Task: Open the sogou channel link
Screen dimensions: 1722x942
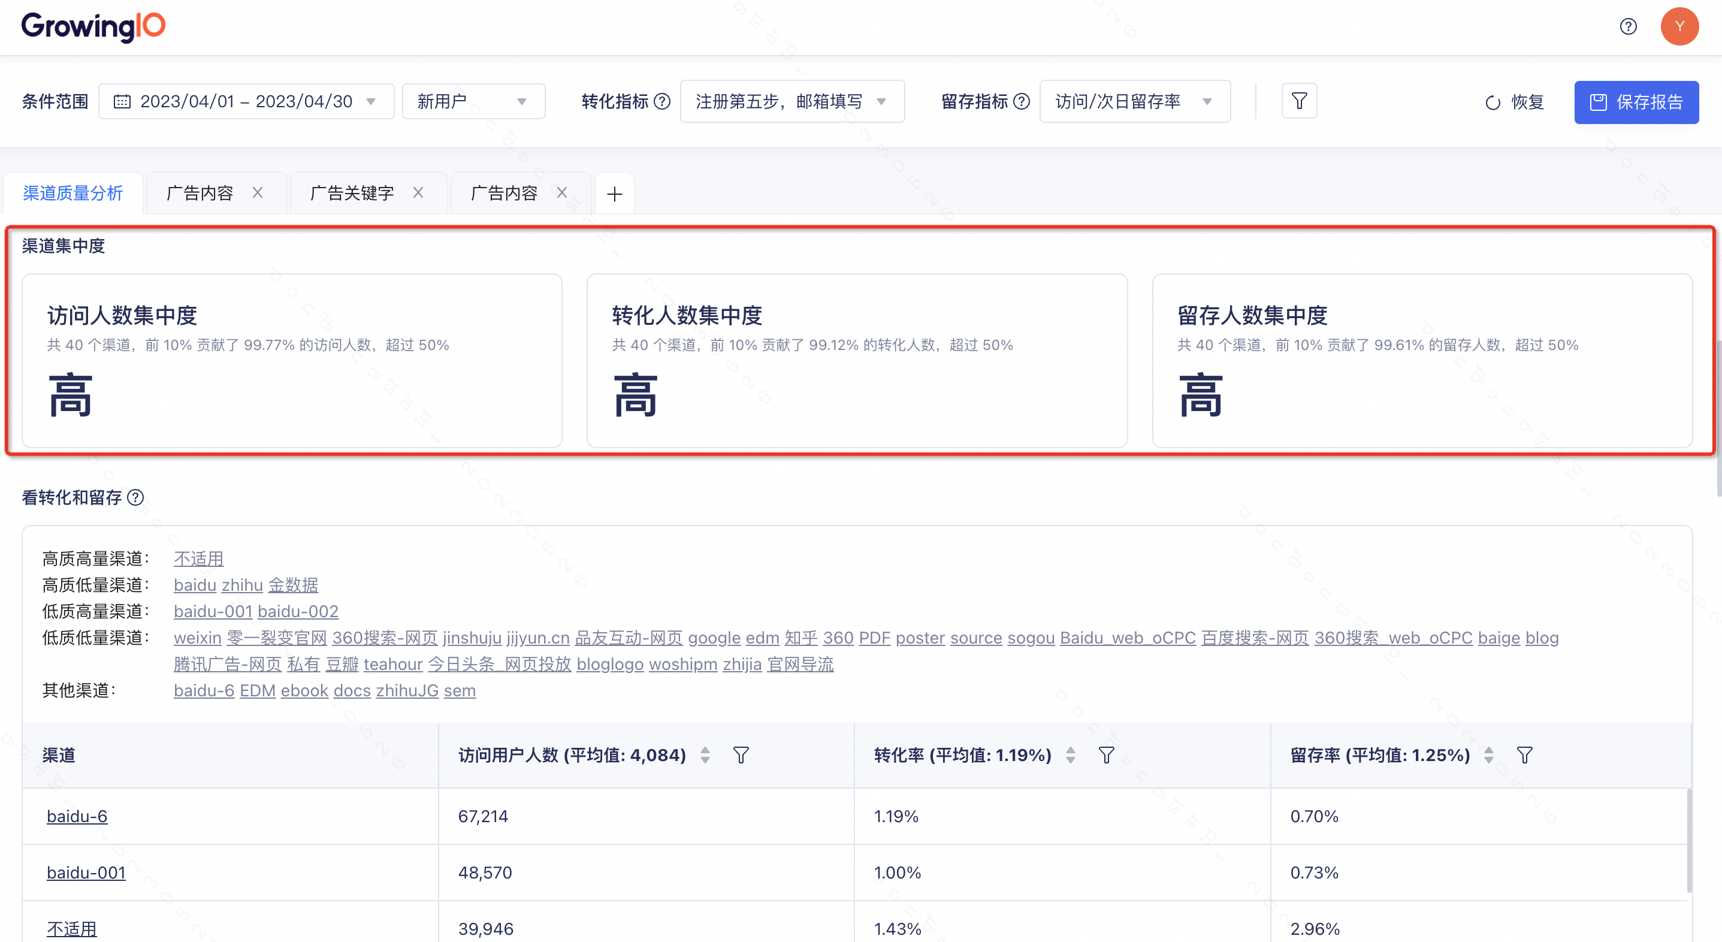Action: (1031, 638)
